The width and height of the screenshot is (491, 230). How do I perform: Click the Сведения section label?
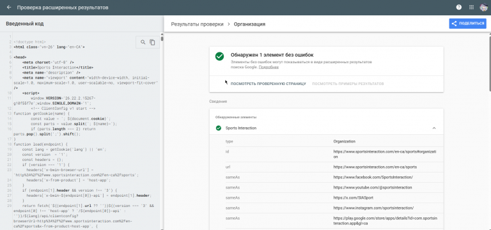(218, 102)
